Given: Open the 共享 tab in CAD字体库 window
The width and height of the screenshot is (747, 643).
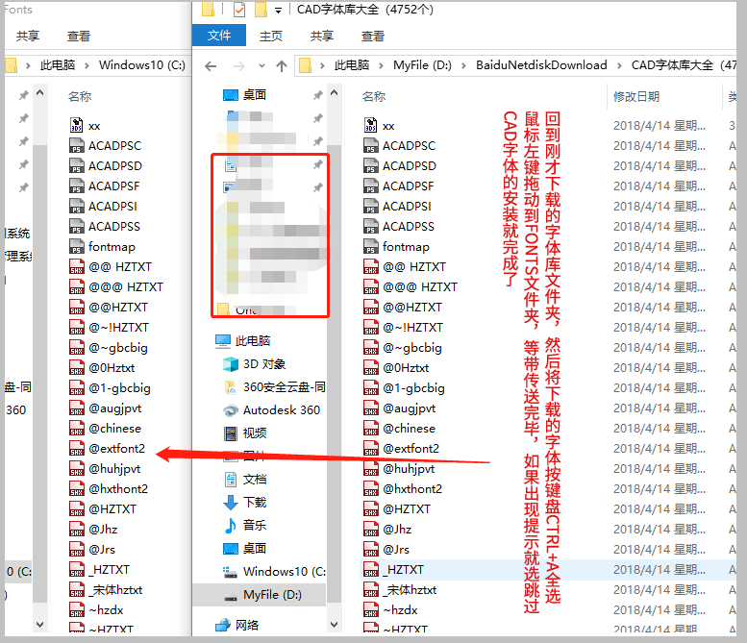Looking at the screenshot, I should [x=321, y=37].
